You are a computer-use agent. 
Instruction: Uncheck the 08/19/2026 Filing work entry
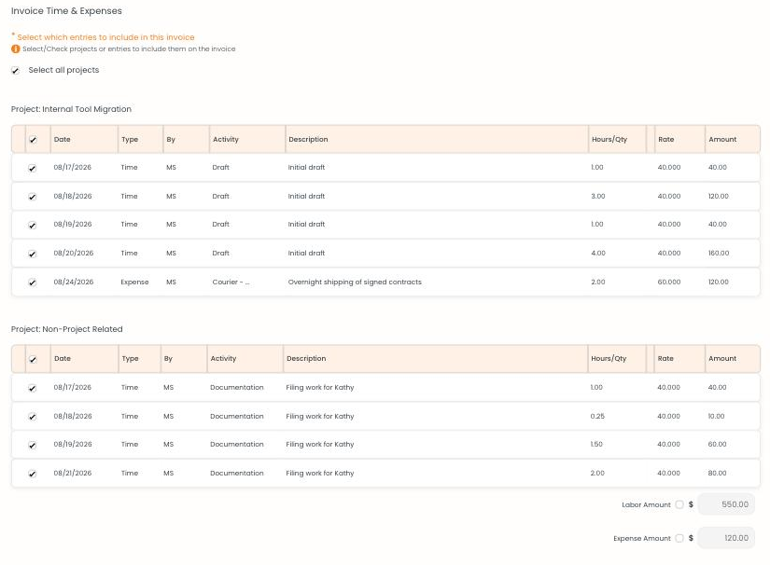(33, 445)
